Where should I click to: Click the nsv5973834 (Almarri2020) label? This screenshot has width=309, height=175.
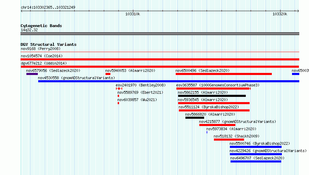tap(231, 129)
